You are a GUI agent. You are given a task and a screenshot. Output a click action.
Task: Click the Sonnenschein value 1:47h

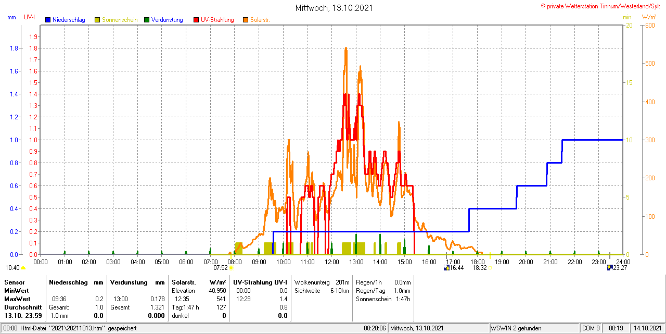[403, 299]
